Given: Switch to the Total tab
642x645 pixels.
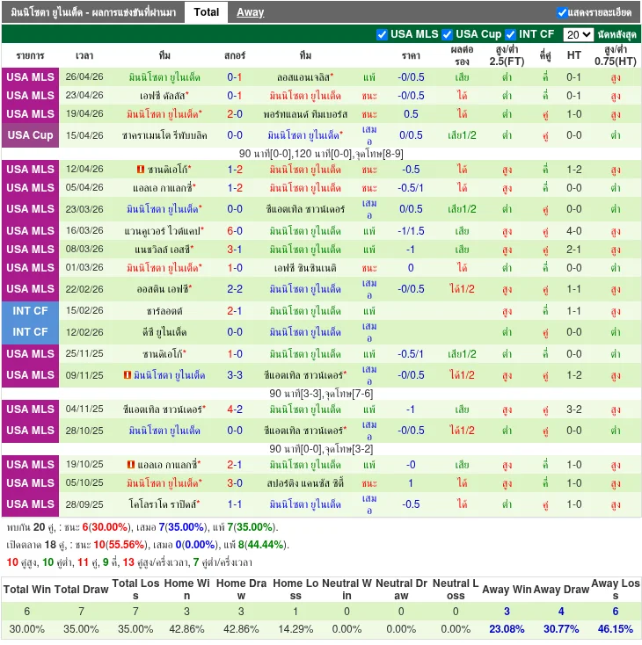Looking at the screenshot, I should [207, 12].
